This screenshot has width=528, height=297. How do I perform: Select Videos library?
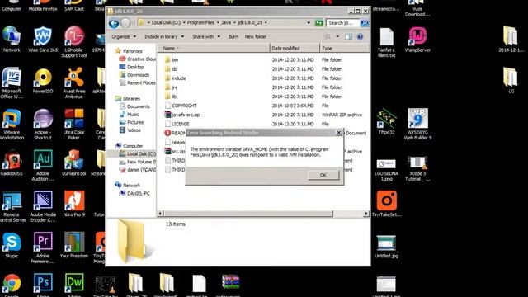coord(134,130)
